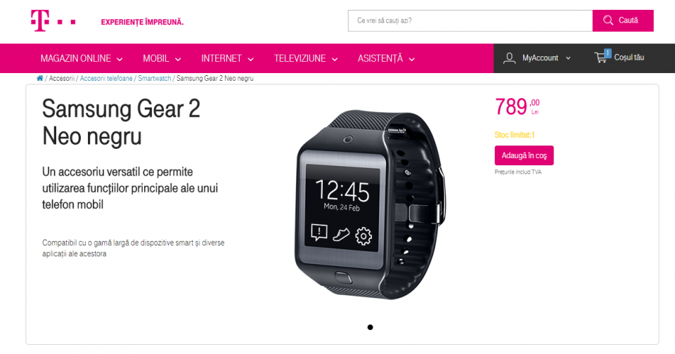Click the Samsung Gear 2 Neo product image
675x354 pixels.
pyautogui.click(x=371, y=204)
